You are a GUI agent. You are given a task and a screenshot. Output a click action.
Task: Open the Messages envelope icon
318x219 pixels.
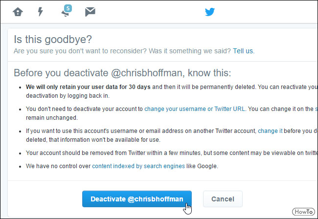tap(90, 12)
